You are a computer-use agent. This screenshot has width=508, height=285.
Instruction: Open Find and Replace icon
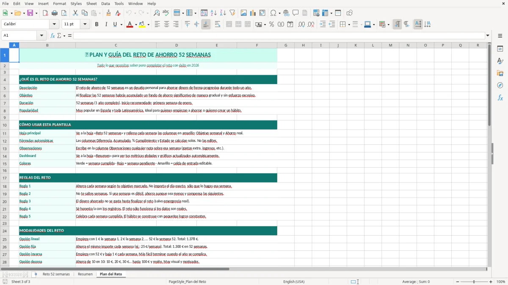[156, 13]
